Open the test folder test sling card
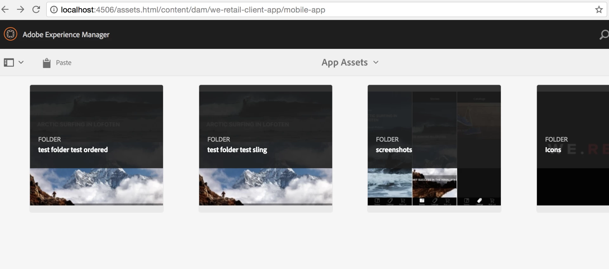 point(265,148)
